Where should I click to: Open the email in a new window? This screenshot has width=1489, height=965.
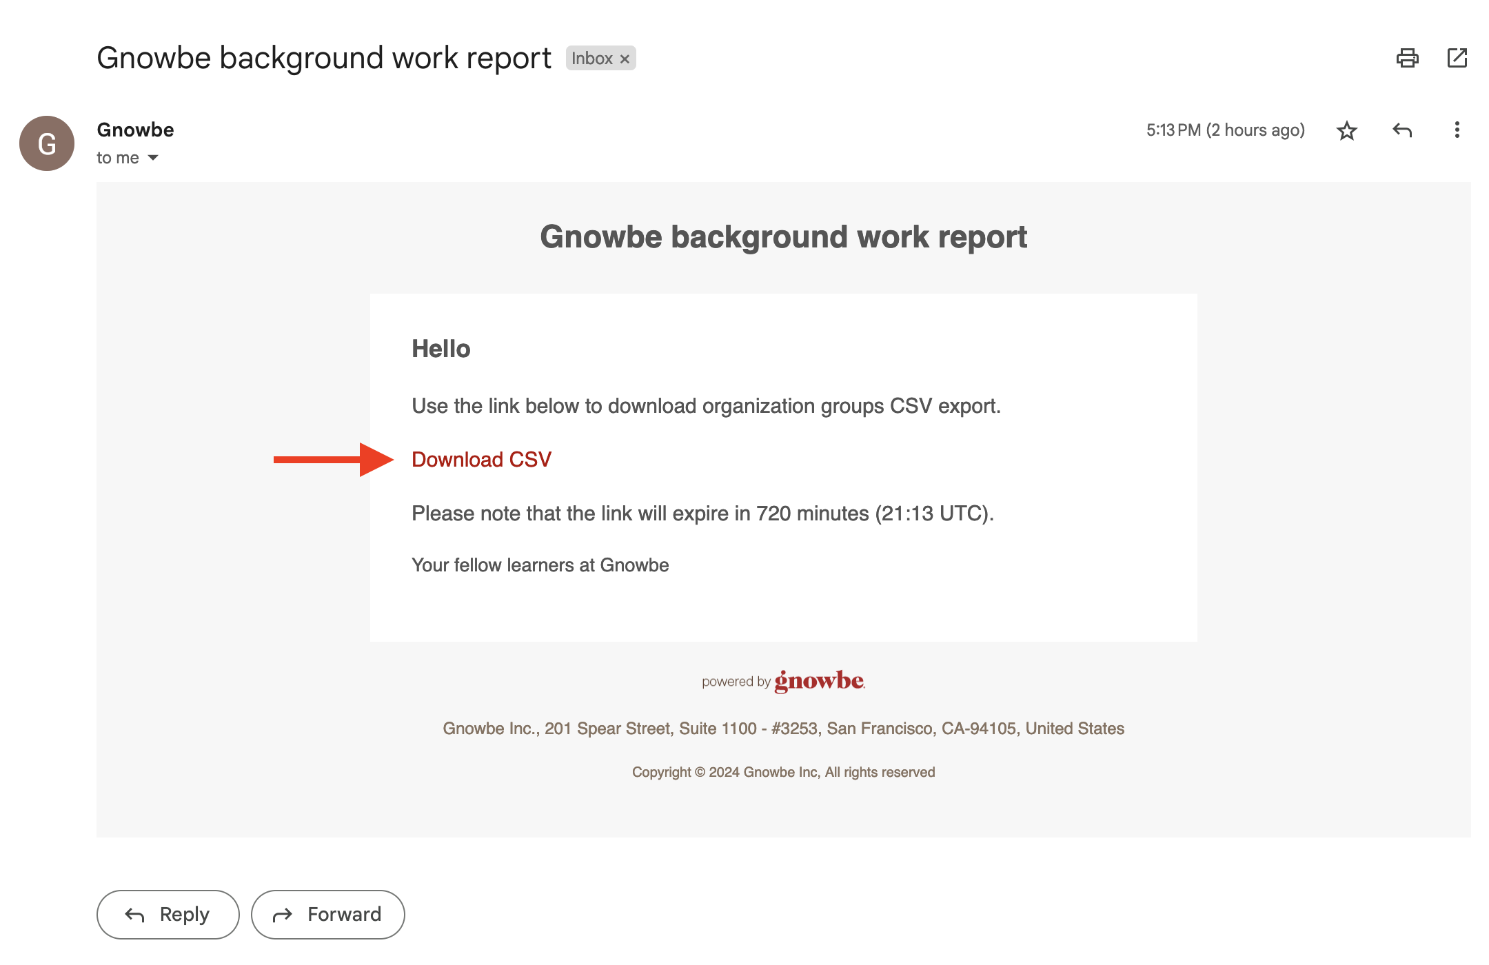pos(1457,58)
